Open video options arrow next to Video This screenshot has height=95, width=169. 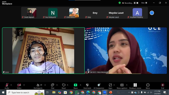click(x=24, y=85)
